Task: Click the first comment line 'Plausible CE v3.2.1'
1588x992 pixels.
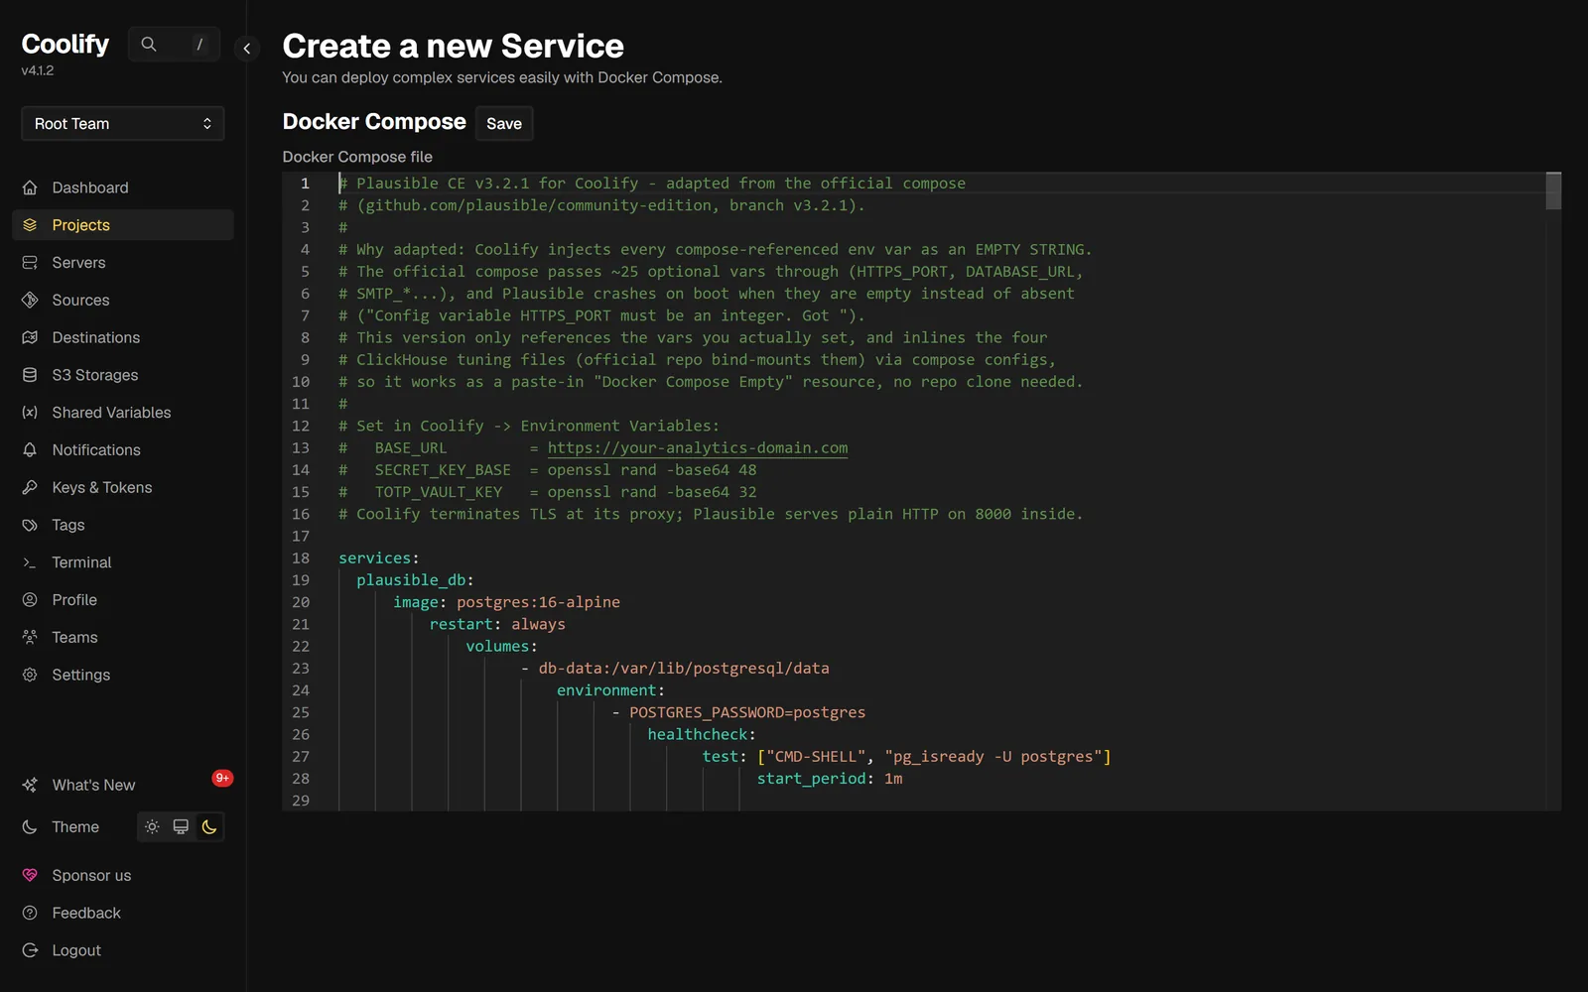Action: [x=652, y=184]
